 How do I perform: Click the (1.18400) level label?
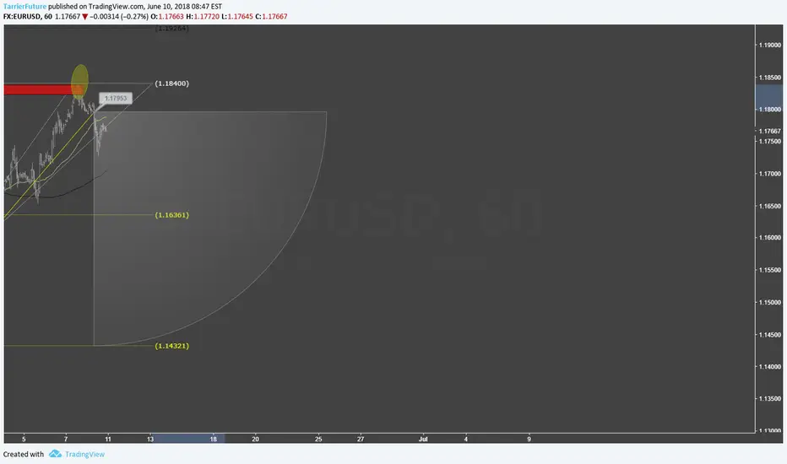(171, 84)
